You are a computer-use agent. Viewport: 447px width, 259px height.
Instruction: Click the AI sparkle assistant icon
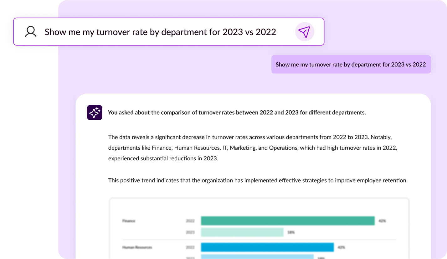(95, 113)
